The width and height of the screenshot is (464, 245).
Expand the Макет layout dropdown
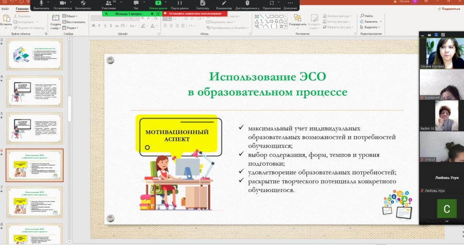click(x=72, y=16)
